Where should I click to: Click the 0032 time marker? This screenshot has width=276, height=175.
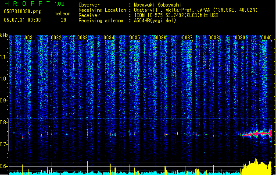(x=56, y=38)
